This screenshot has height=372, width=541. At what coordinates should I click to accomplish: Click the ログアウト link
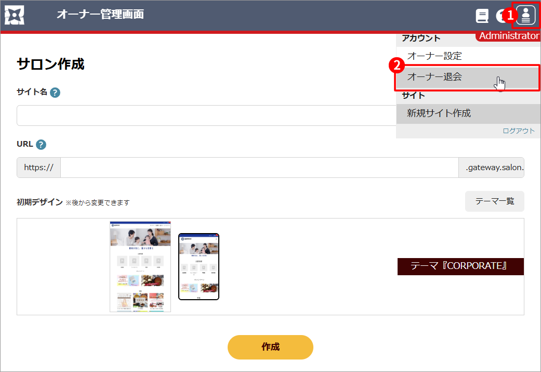point(518,131)
